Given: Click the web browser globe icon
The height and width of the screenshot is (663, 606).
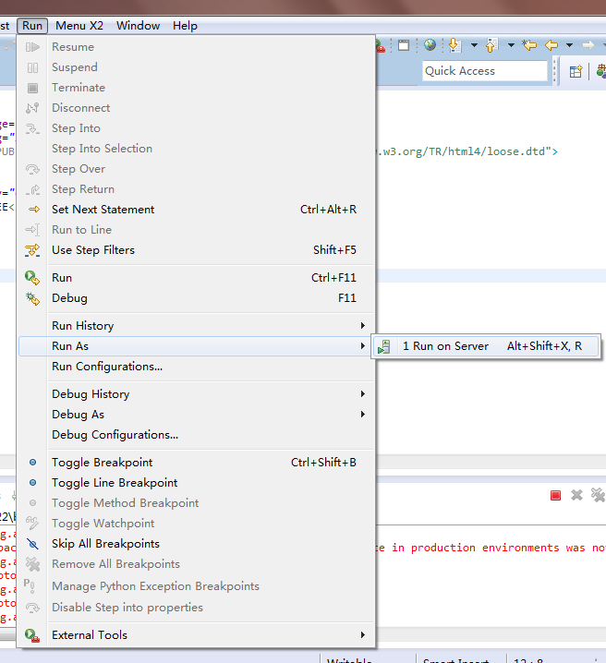Looking at the screenshot, I should 430,44.
